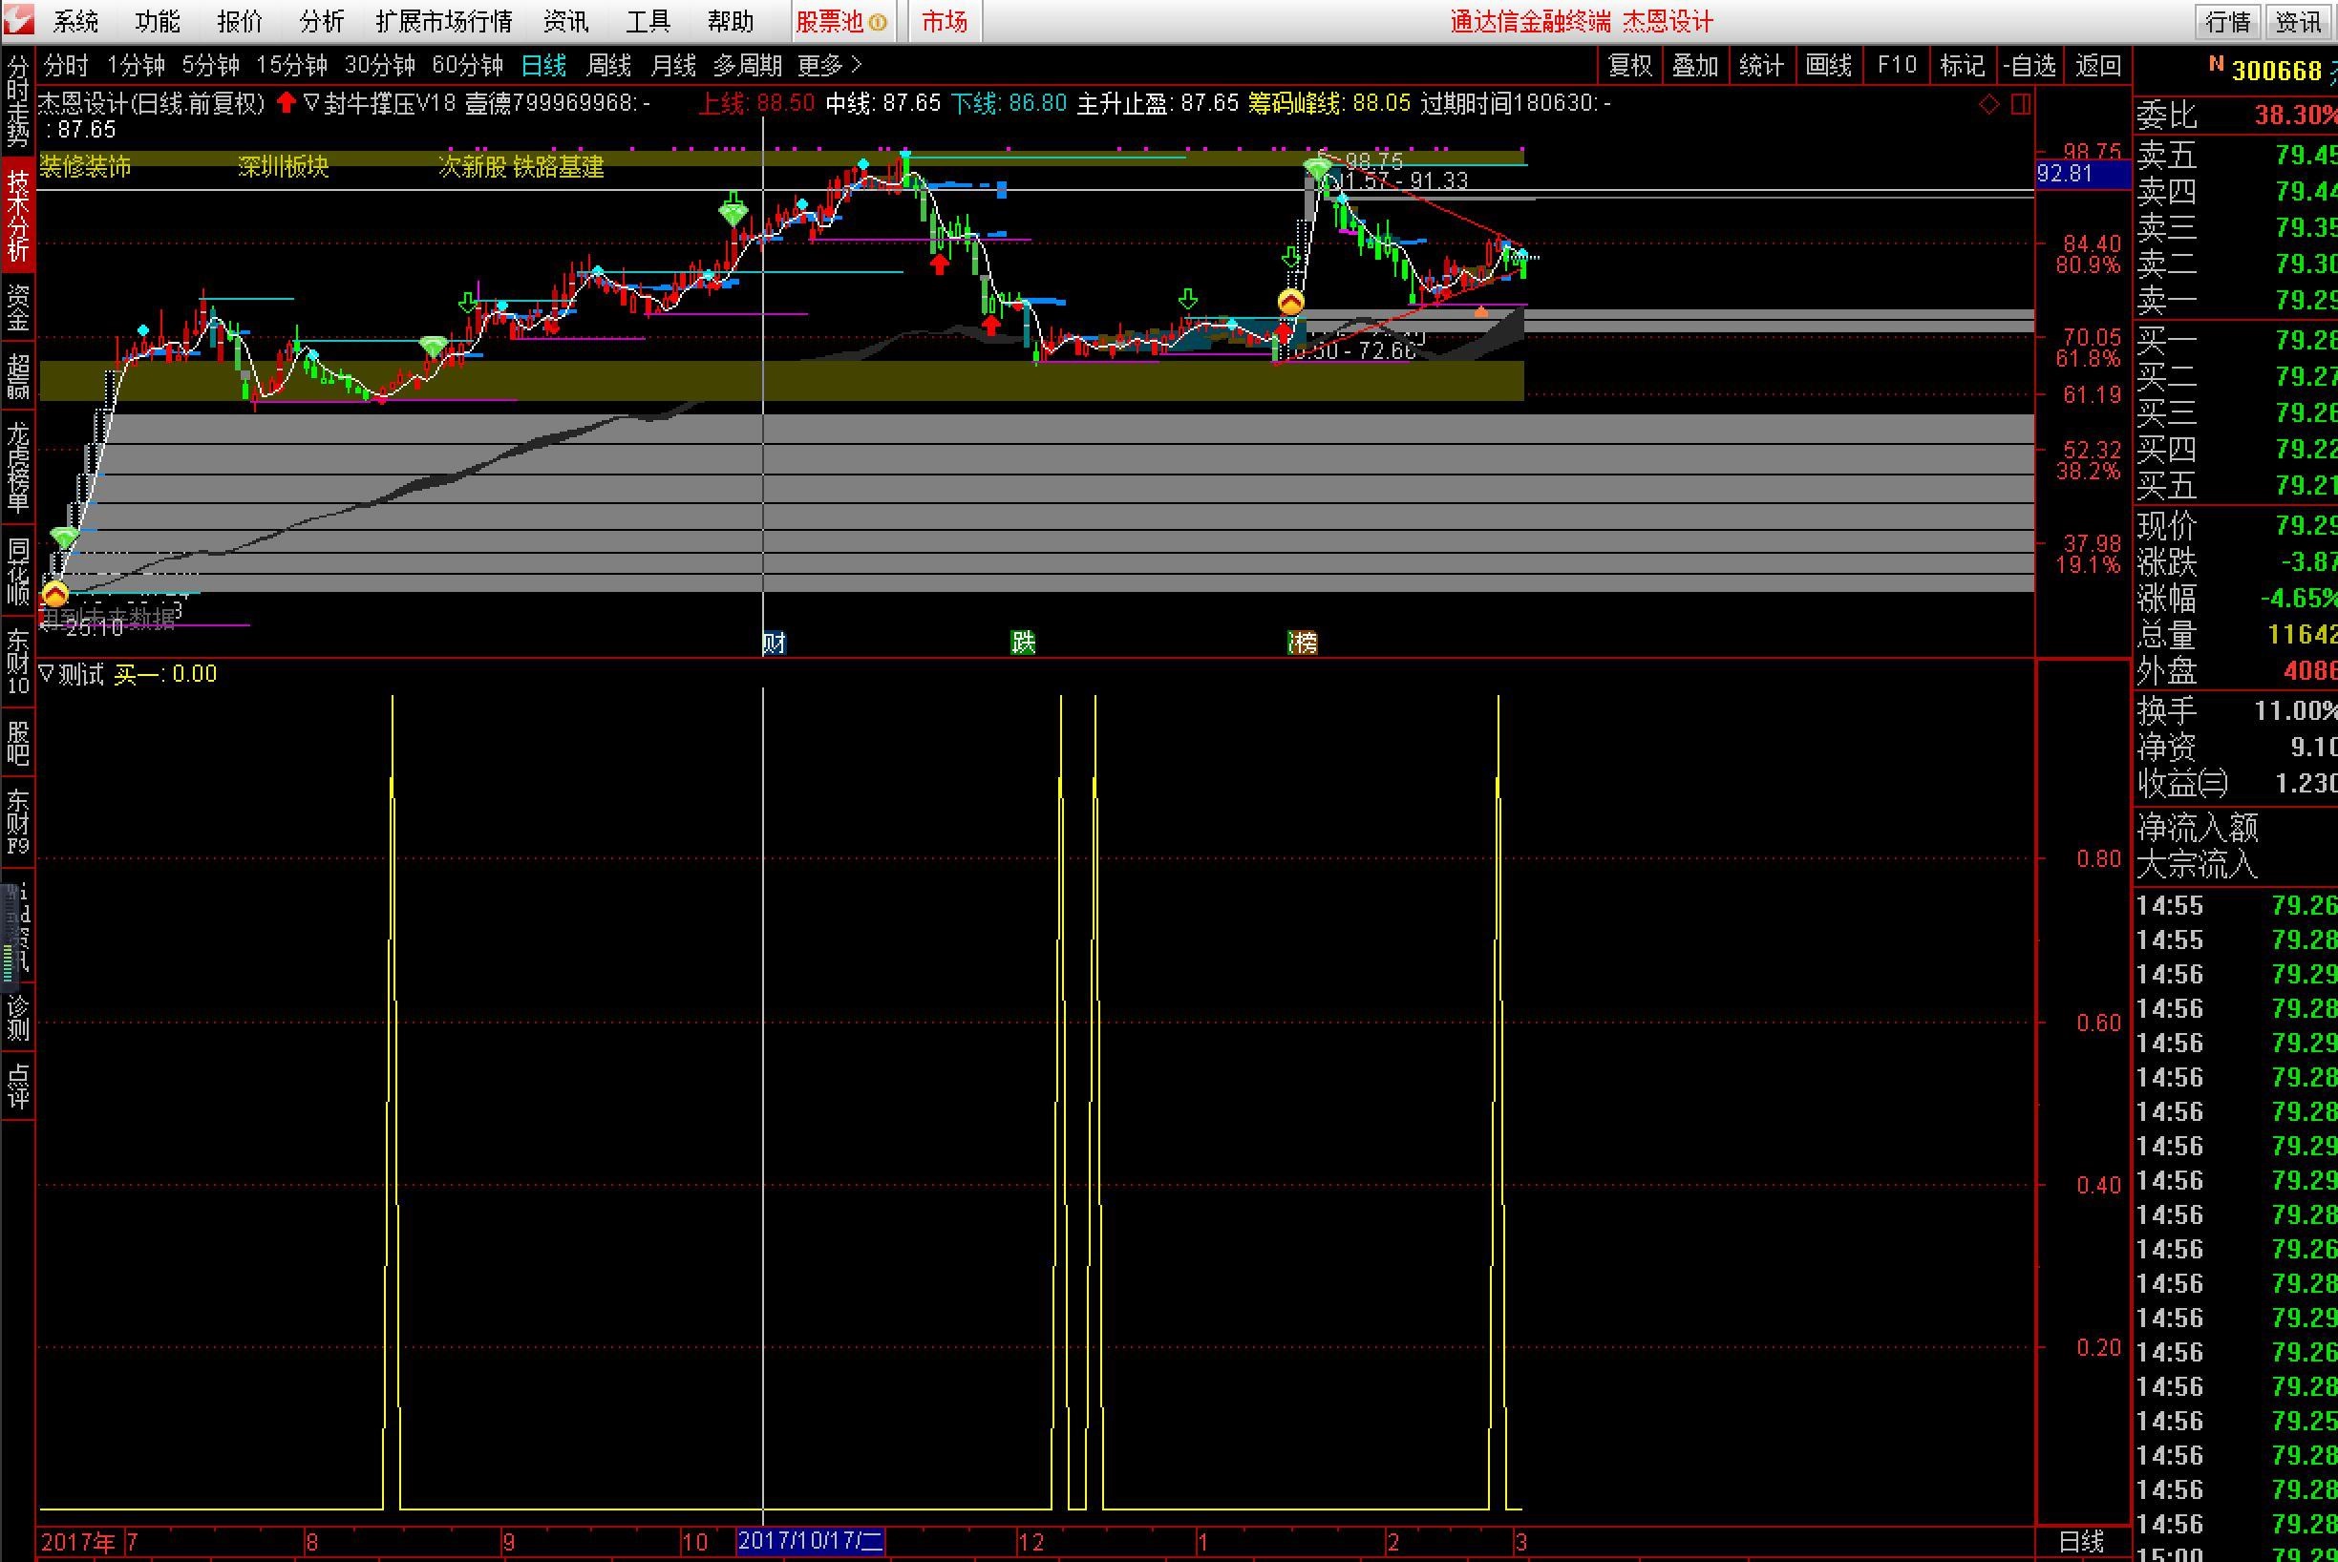Click the 画线 drawing button
Viewport: 2338px width, 1562px height.
pos(1829,66)
